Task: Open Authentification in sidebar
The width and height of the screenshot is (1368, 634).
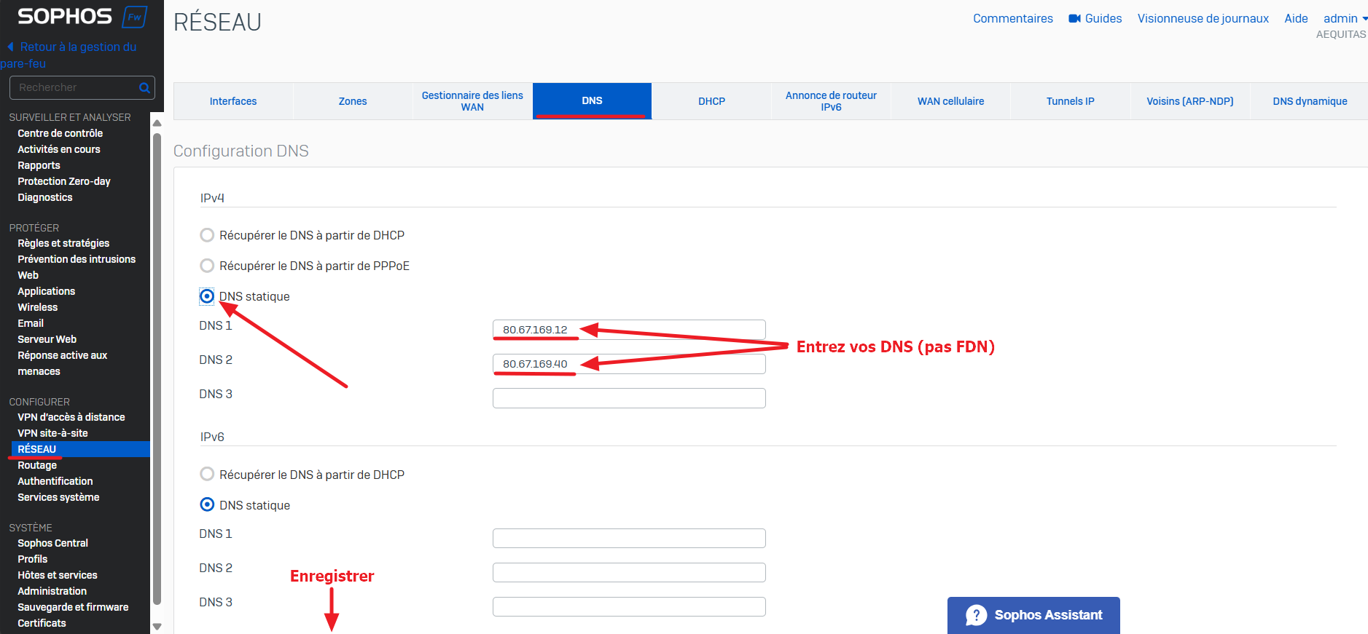Action: (x=55, y=481)
